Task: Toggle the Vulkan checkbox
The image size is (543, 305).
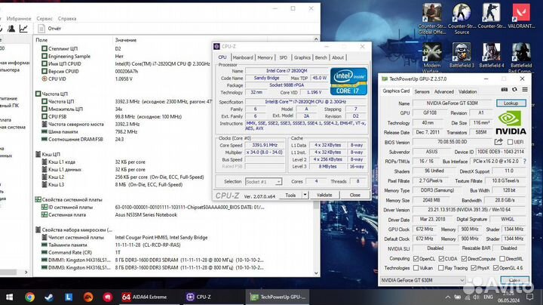Action: [x=416, y=268]
